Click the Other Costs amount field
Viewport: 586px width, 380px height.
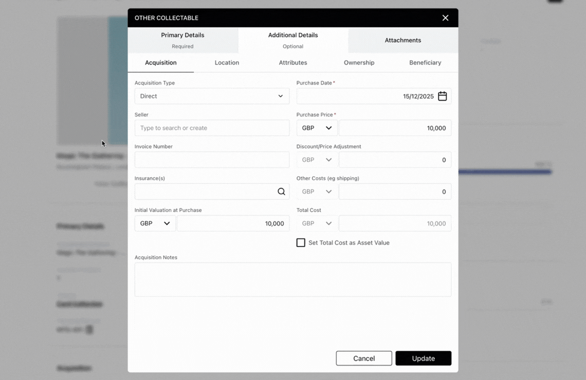(395, 192)
